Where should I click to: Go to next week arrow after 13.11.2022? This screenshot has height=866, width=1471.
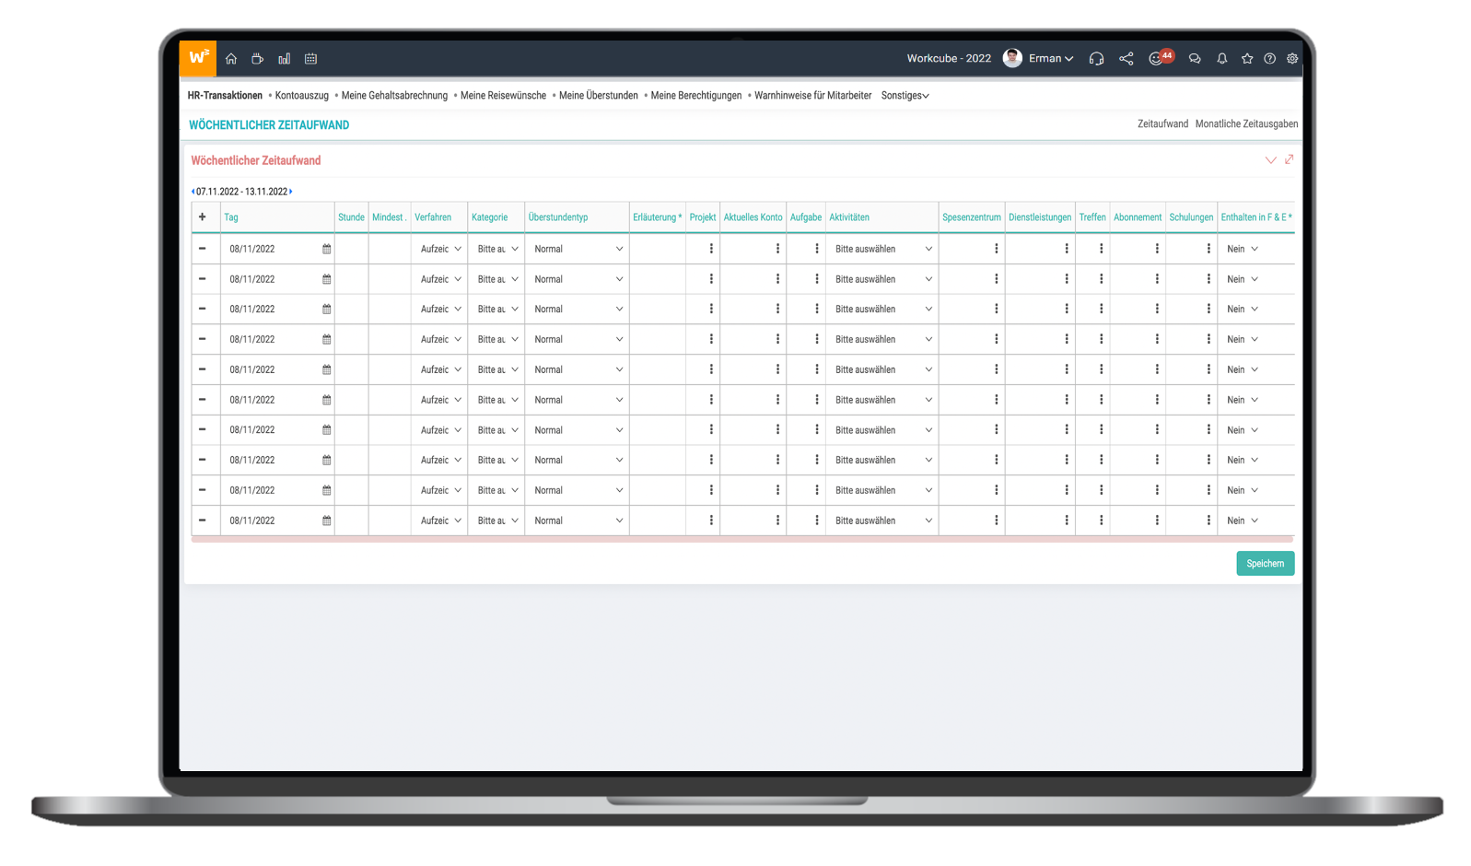coord(291,192)
